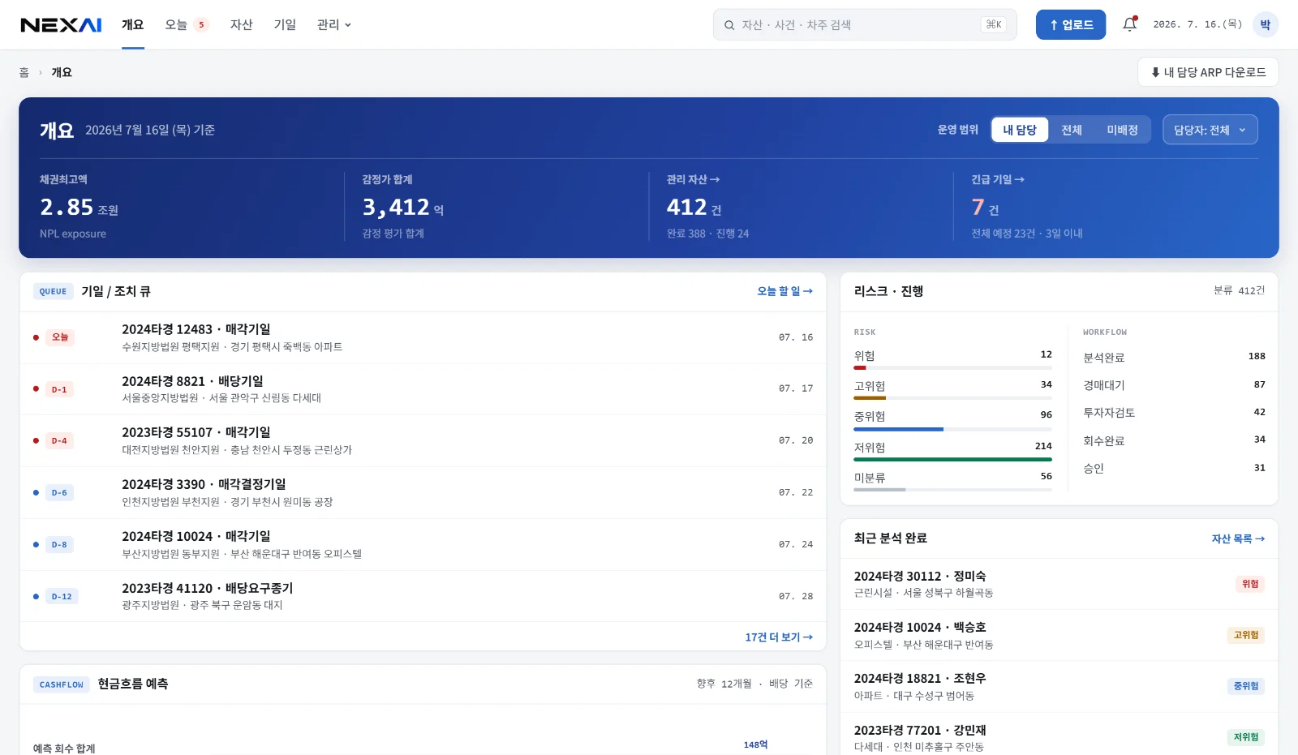Open the 박 user avatar
Image resolution: width=1298 pixels, height=755 pixels.
click(x=1265, y=24)
